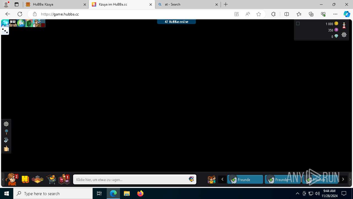Image resolution: width=353 pixels, height=199 pixels.
Task: Open settings gear in currency panel
Action: (x=344, y=35)
